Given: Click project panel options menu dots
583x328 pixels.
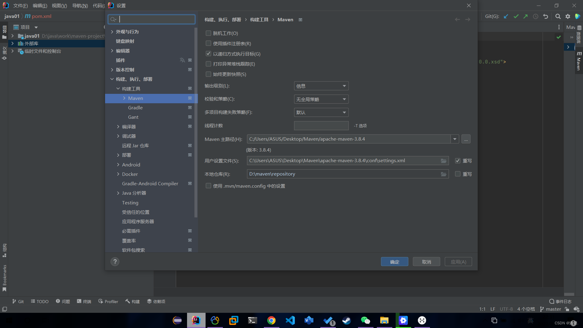Looking at the screenshot, I should tap(559, 27).
